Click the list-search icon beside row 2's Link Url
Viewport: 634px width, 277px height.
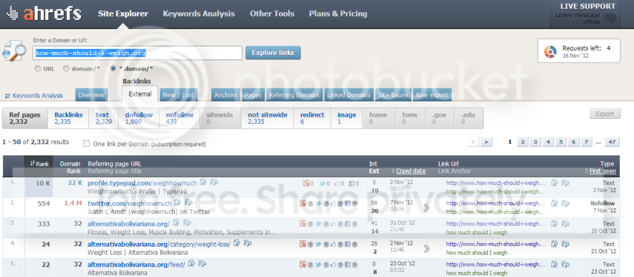pos(566,203)
